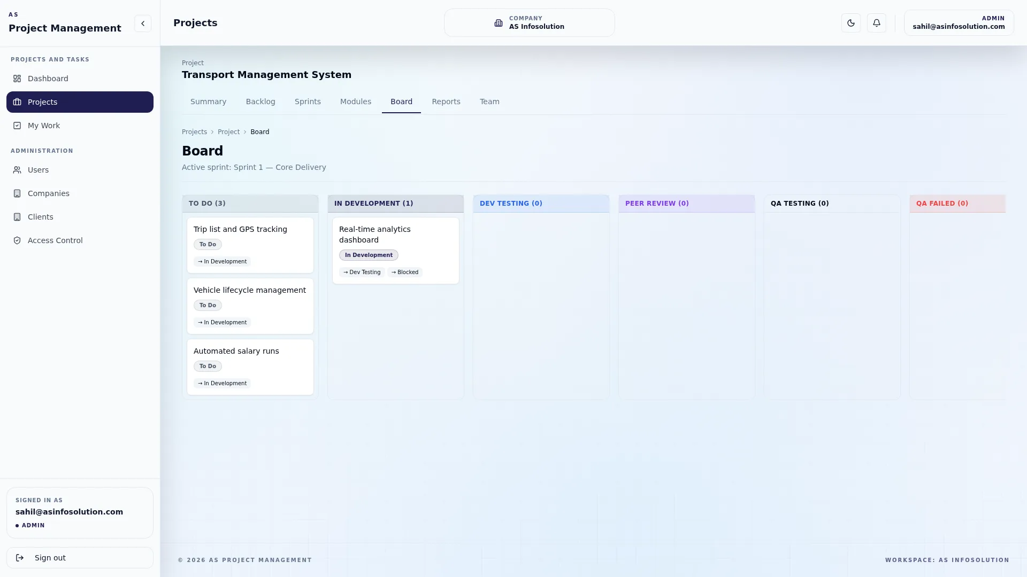
Task: Click the Access Control shield icon
Action: [x=17, y=240]
